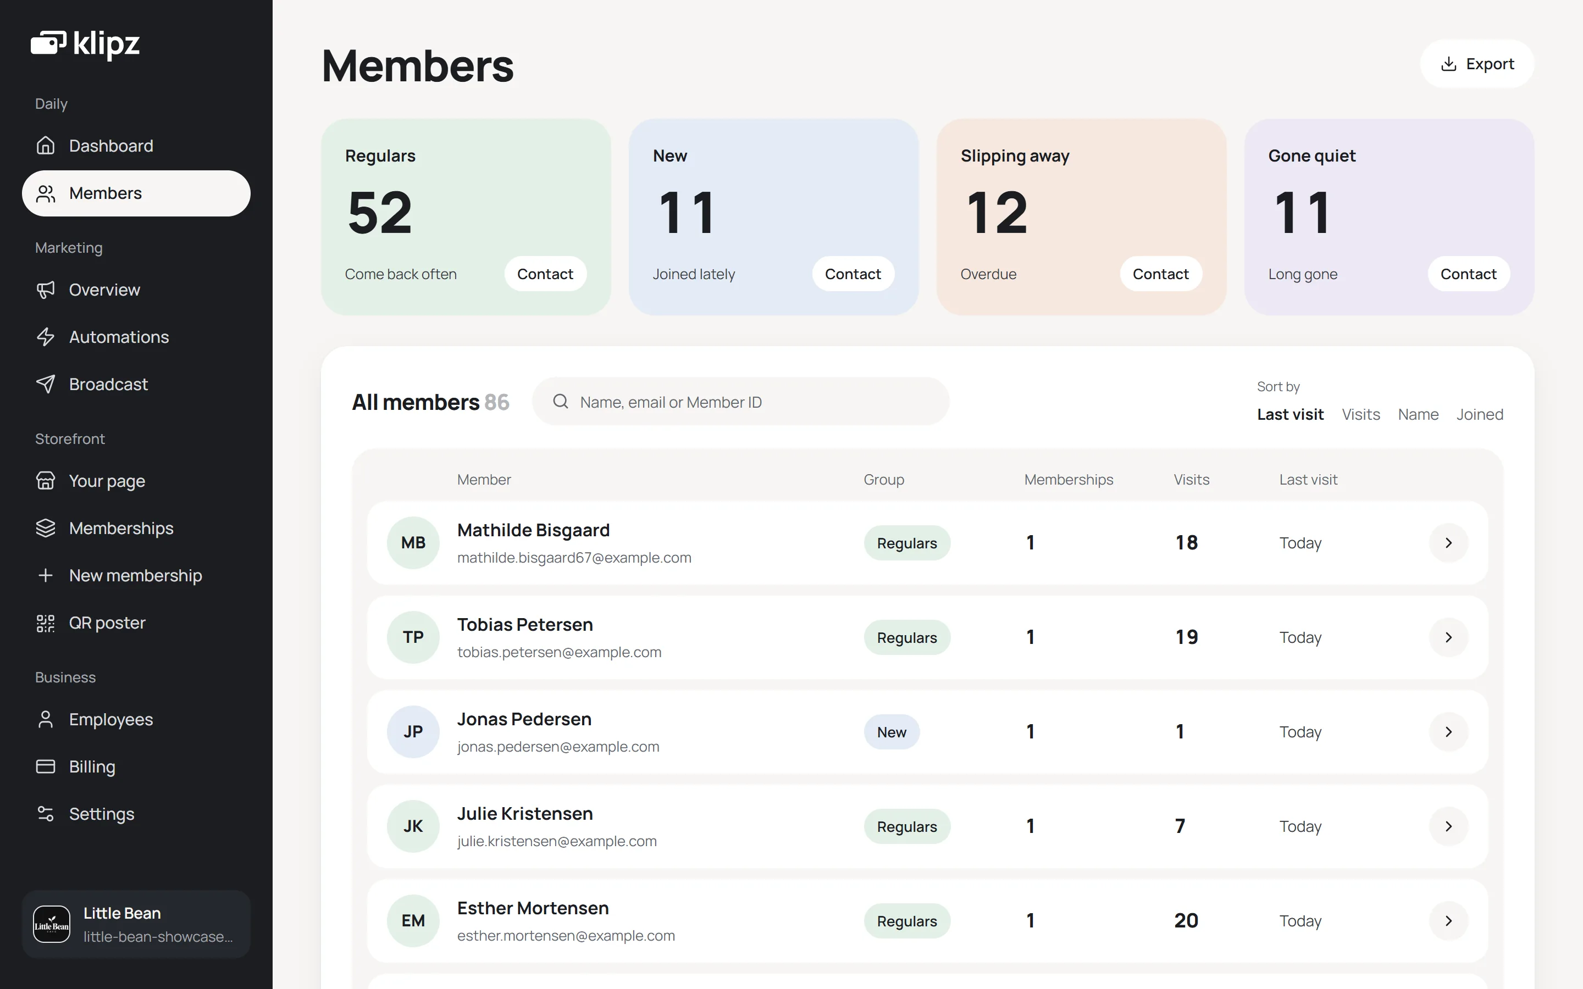Expand Julie Kristensen's row with its chevron
The image size is (1583, 989).
[1448, 826]
